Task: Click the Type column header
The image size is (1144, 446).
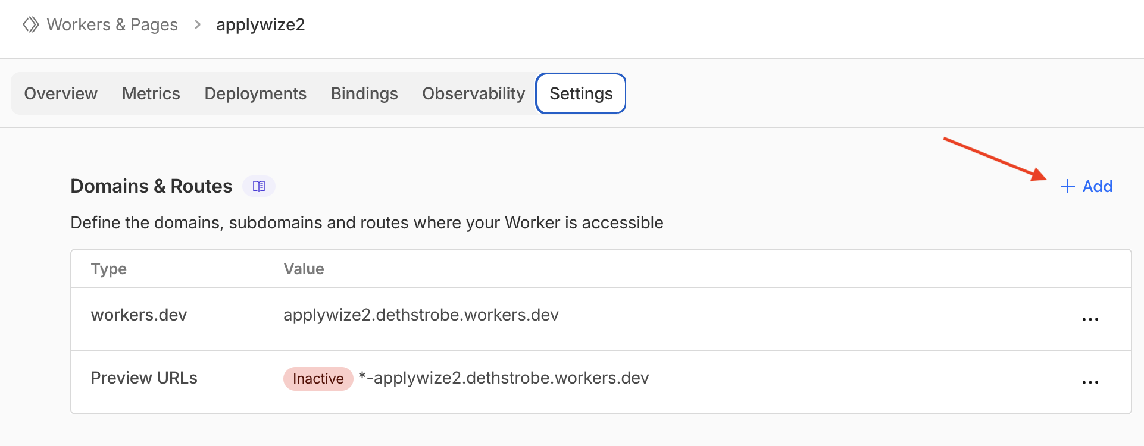Action: pyautogui.click(x=109, y=269)
